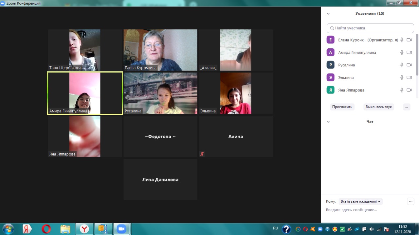The image size is (419, 235).
Task: Collapse the Участники panel chevron
Action: [328, 14]
